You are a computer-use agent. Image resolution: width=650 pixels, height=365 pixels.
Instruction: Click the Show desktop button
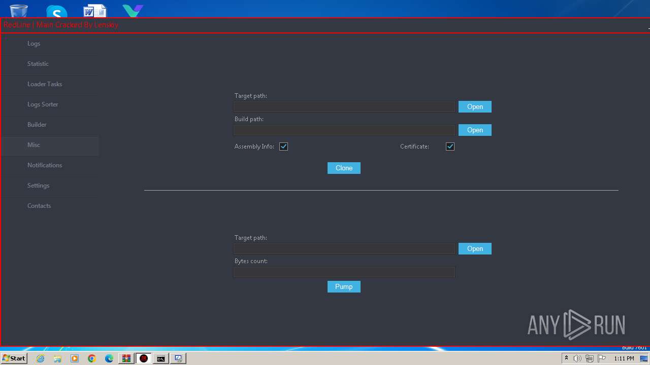[644, 358]
